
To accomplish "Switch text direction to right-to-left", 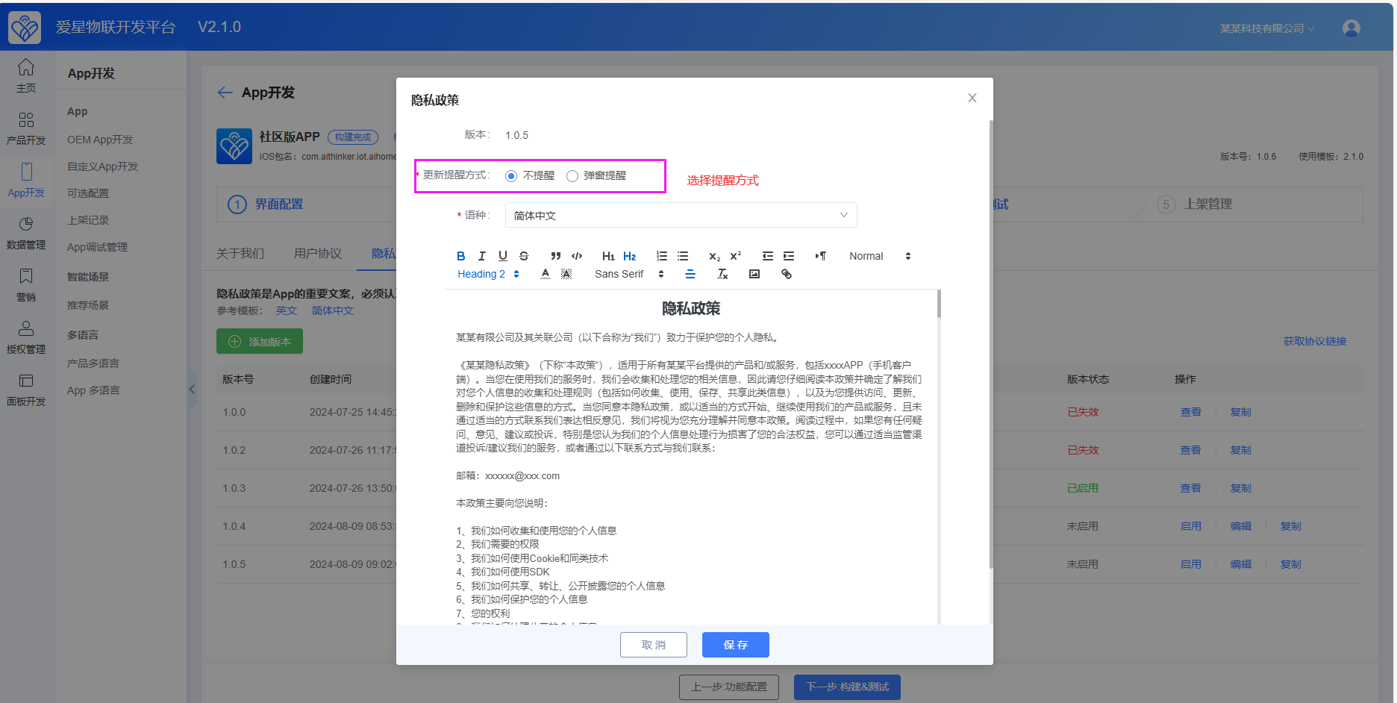I will pyautogui.click(x=820, y=256).
